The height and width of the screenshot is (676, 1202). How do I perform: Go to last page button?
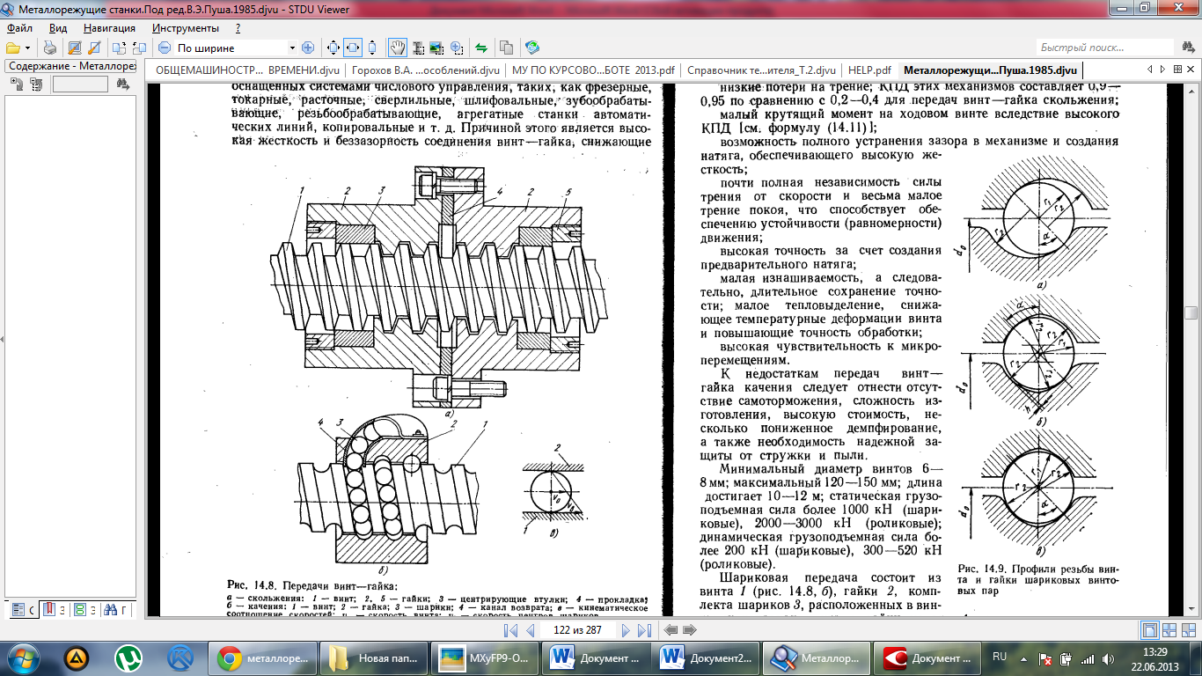tap(644, 630)
